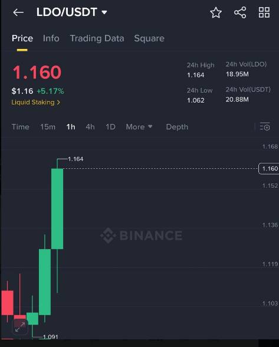Screen dimensions: 279x347
Task: Go to the Square tab
Action: point(149,38)
